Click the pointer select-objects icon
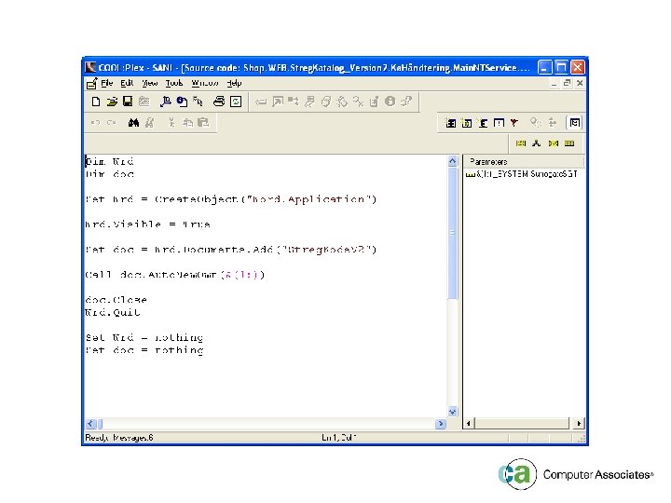Viewport: 671px width, 503px height. [x=198, y=102]
